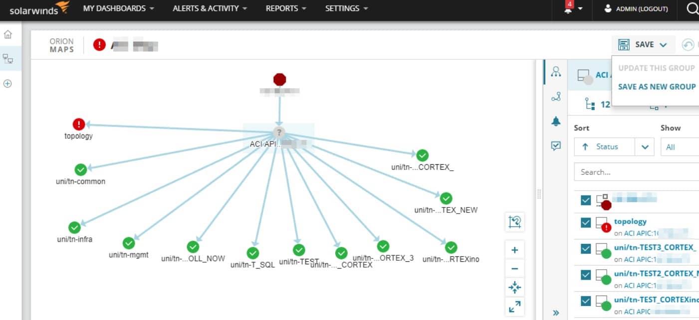The image size is (699, 320).
Task: Click the plus circle icon in left sidebar
Action: (7, 84)
